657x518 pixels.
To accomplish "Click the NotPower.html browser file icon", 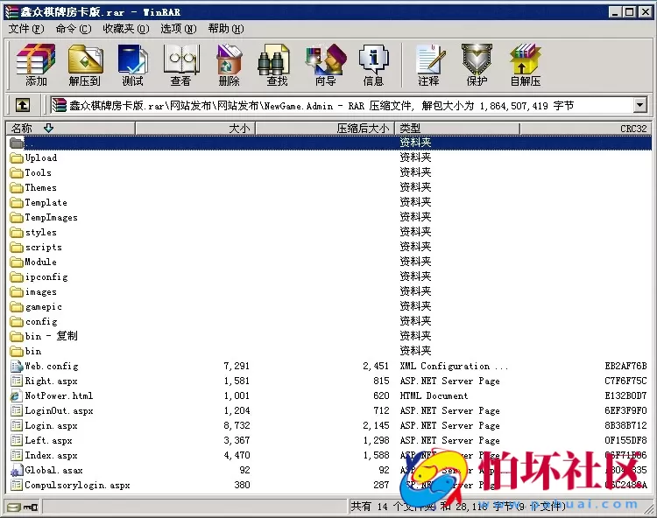I will tap(16, 395).
